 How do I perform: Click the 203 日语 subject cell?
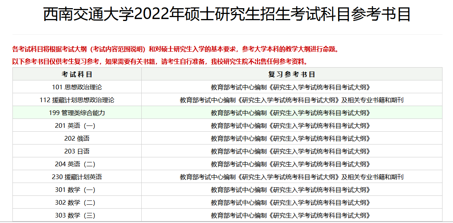click(x=77, y=151)
